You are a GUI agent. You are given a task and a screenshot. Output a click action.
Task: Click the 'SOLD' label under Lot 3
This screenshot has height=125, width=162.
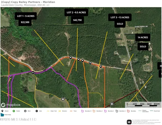(120, 24)
